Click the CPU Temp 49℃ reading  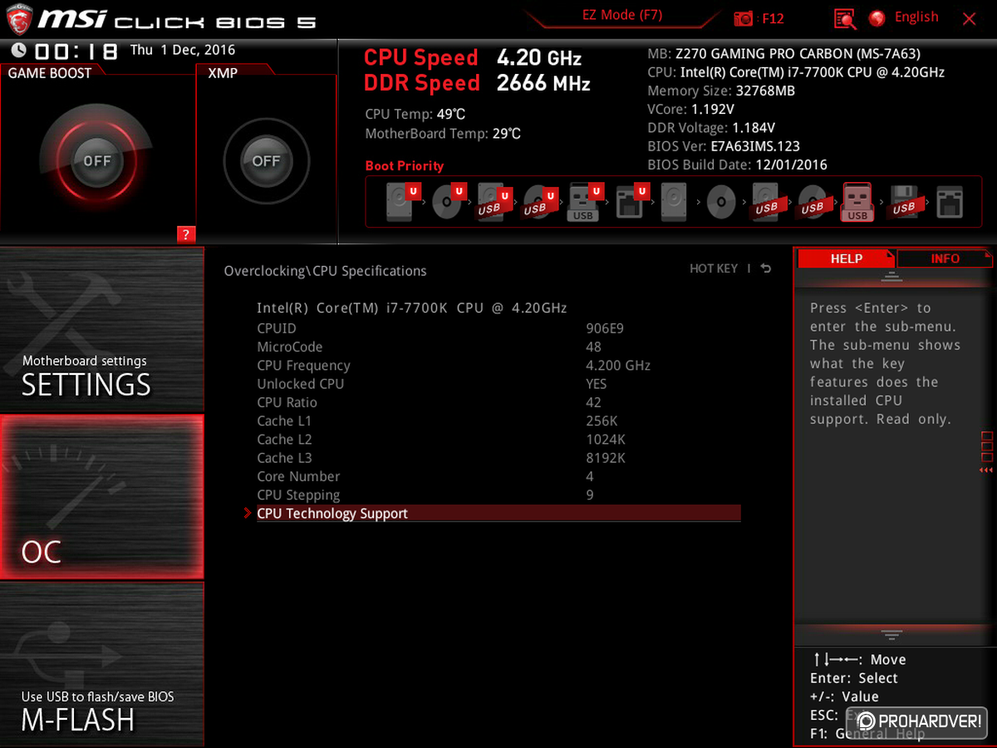[x=415, y=114]
